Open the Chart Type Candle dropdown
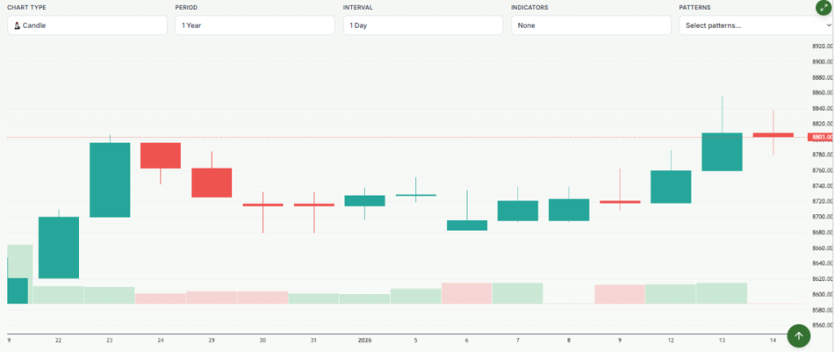This screenshot has height=352, width=834. pos(87,25)
